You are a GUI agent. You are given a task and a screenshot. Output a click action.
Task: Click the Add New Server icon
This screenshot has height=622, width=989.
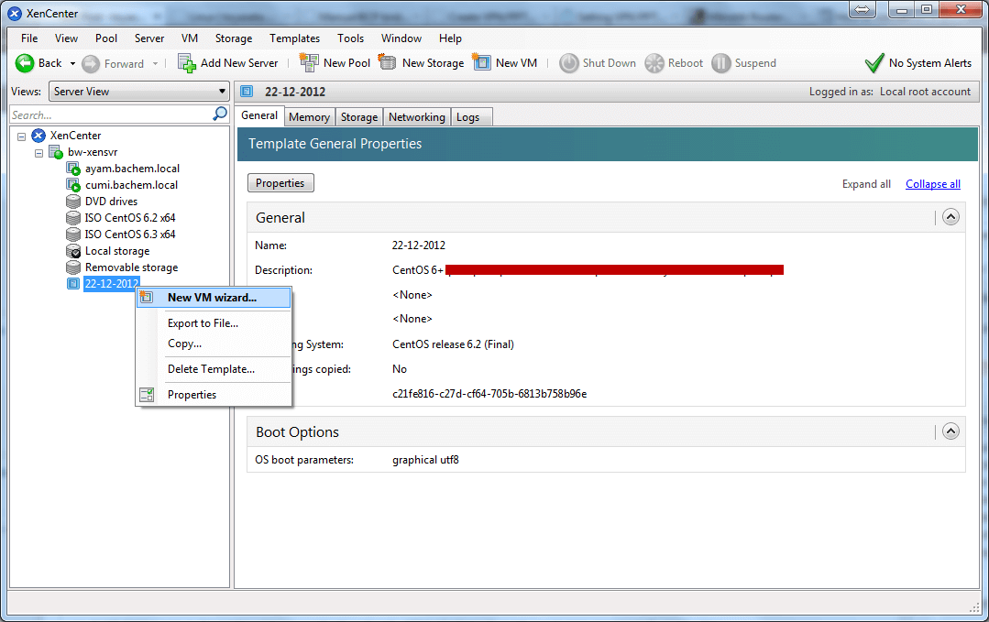(187, 63)
